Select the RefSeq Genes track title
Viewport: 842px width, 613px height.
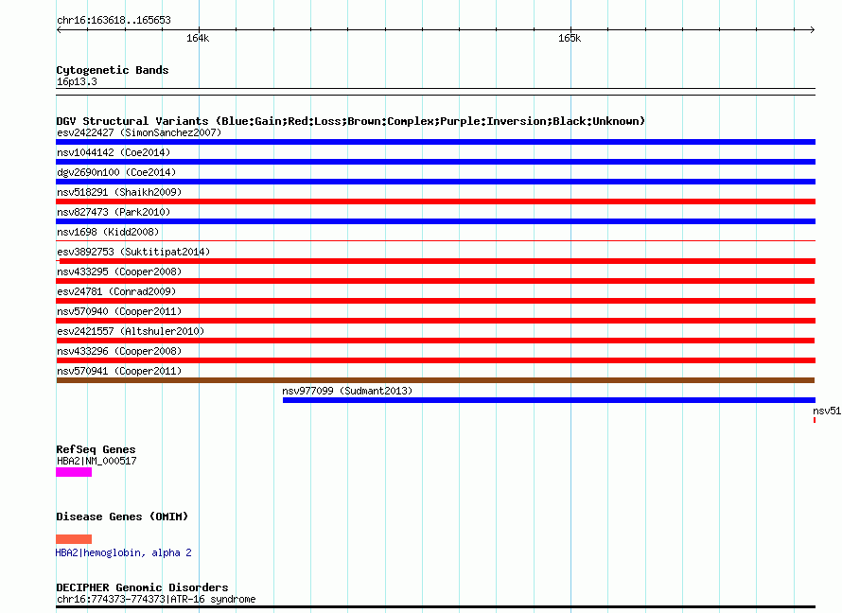[96, 449]
